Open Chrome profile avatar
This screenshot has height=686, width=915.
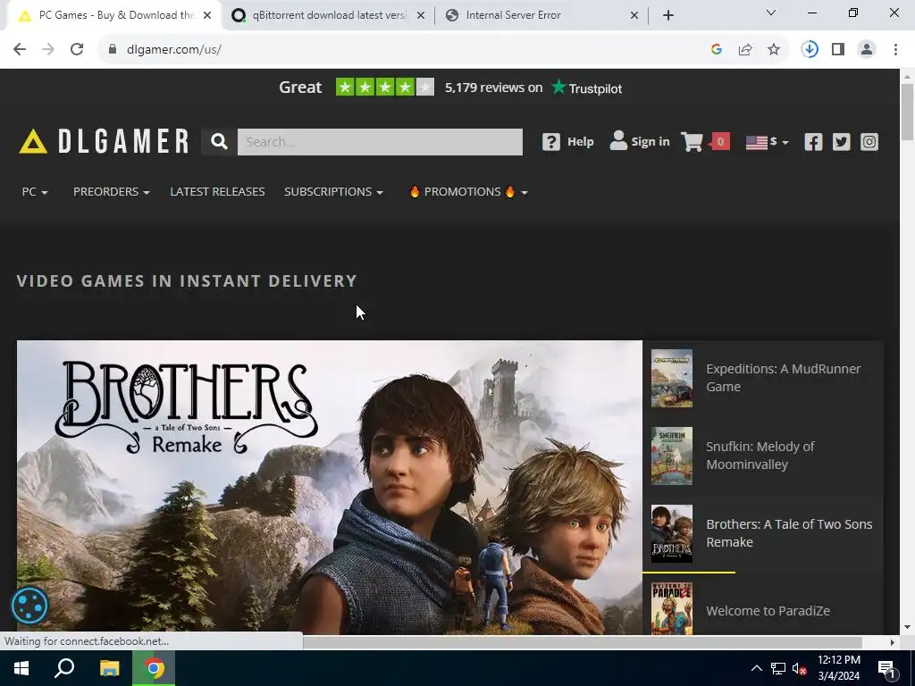point(867,50)
